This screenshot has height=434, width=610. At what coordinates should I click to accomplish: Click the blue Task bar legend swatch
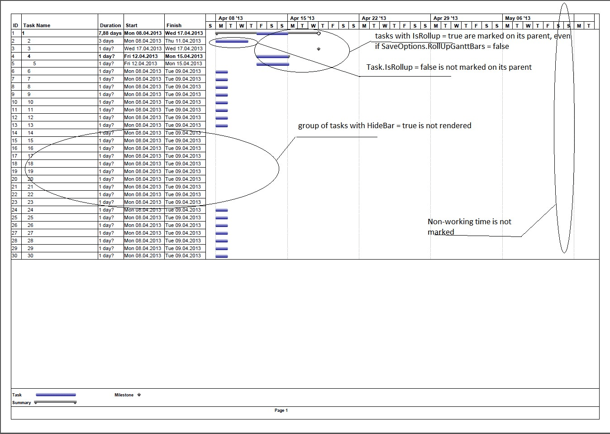pos(56,395)
